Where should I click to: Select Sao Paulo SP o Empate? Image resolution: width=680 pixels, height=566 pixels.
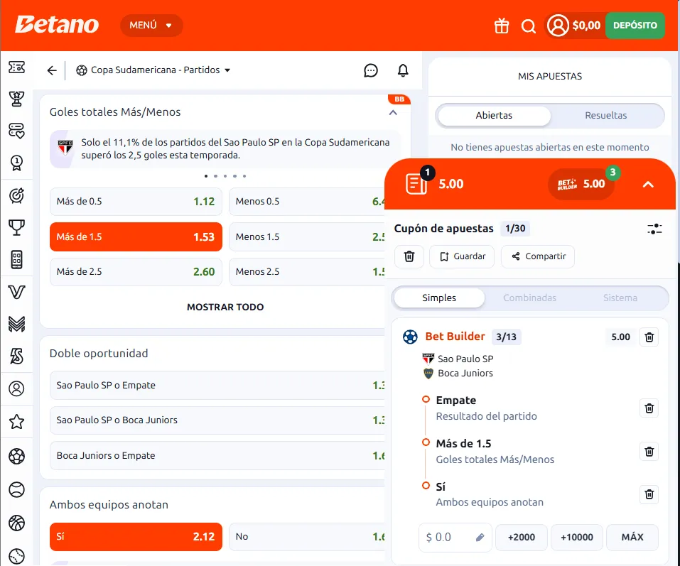217,386
